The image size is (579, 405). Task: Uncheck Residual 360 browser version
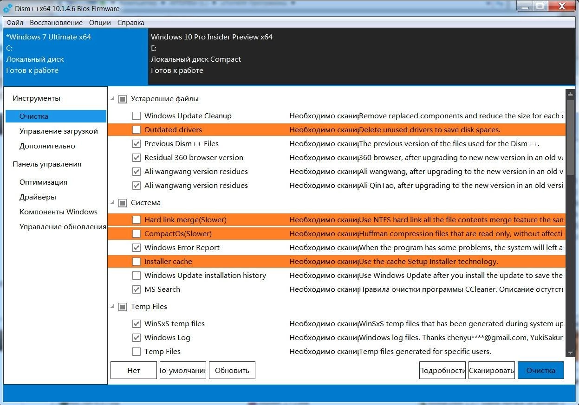pyautogui.click(x=136, y=158)
